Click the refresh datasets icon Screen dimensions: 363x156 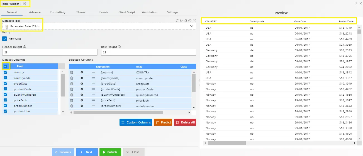point(177,21)
